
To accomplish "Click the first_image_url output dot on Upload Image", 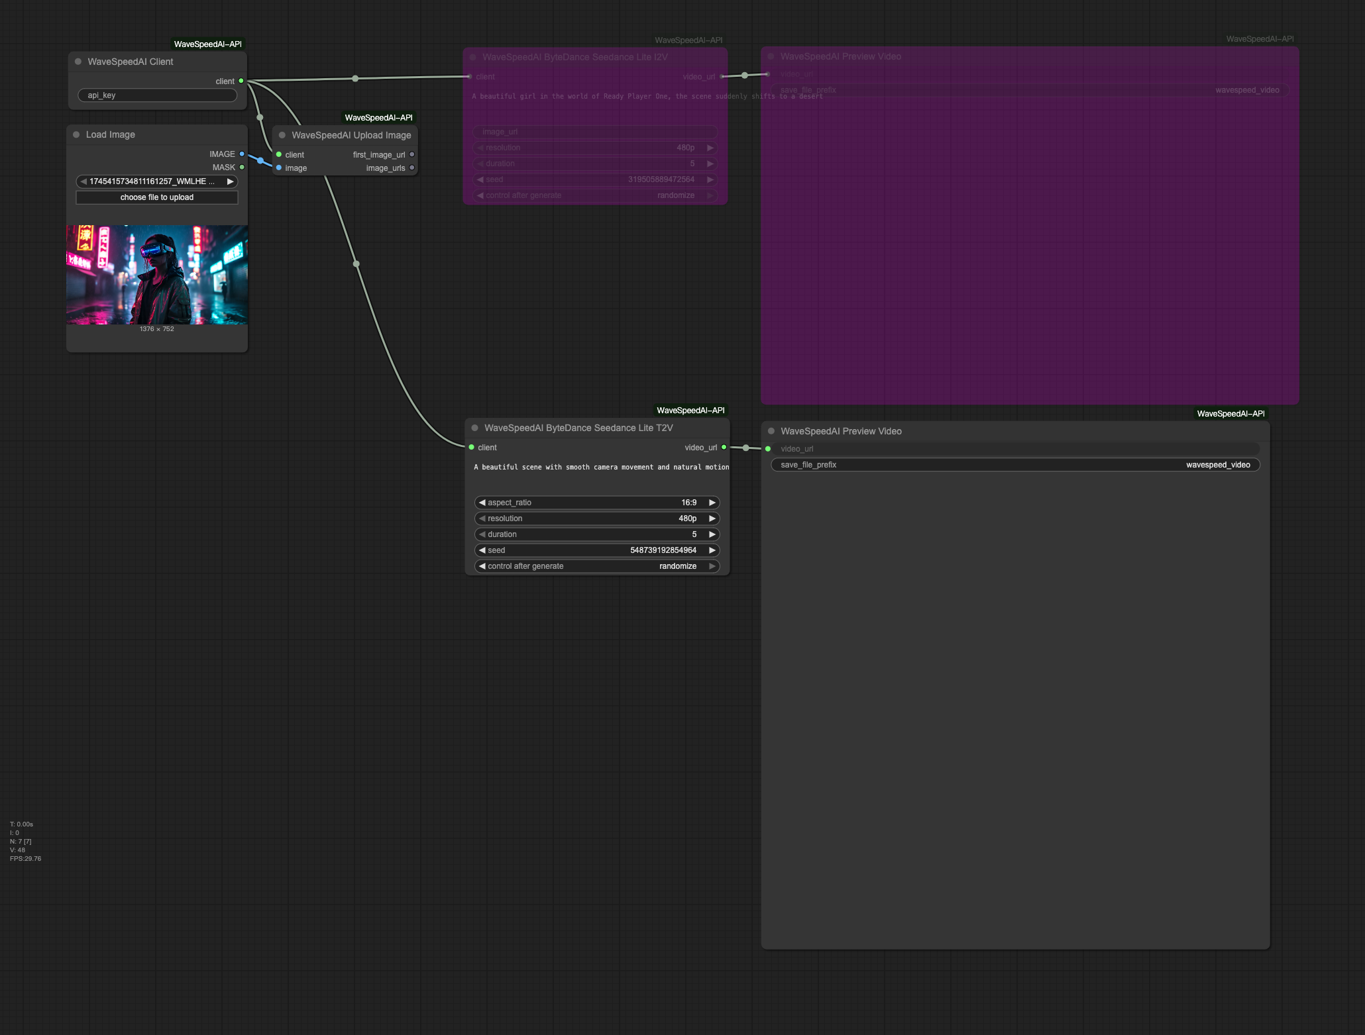I will point(412,154).
